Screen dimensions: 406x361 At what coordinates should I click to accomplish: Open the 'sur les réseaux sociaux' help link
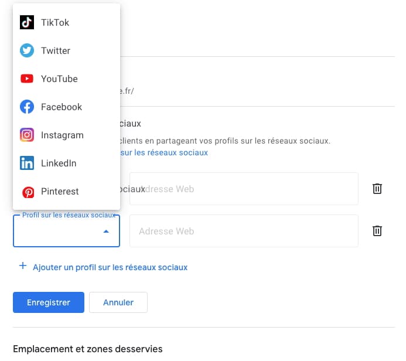pos(164,152)
